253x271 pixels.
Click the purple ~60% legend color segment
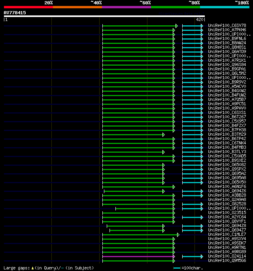[126, 7]
